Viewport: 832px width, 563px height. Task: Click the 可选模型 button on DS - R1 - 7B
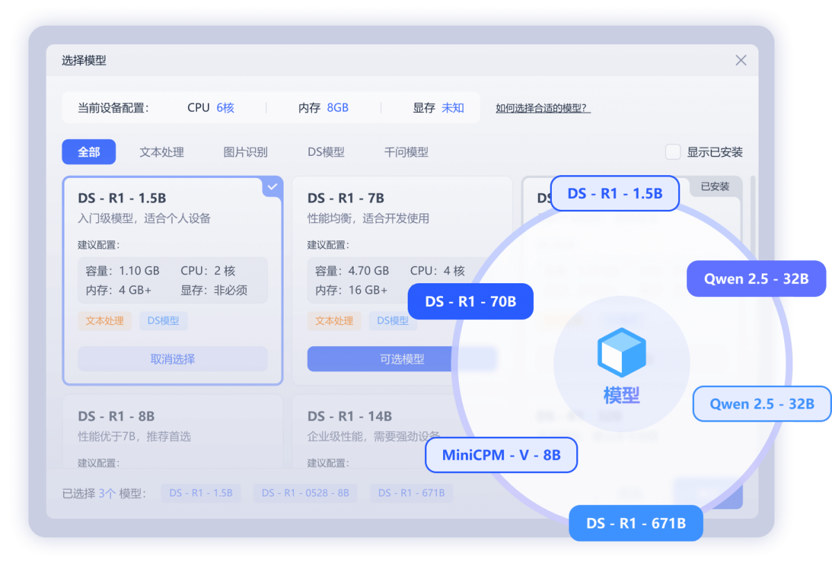(402, 359)
